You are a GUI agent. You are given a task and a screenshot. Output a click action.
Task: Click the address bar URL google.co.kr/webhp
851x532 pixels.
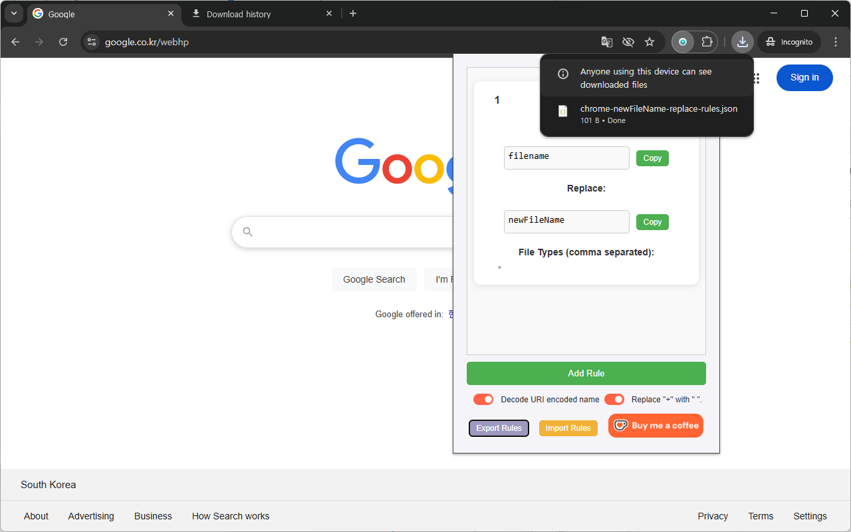pyautogui.click(x=147, y=42)
